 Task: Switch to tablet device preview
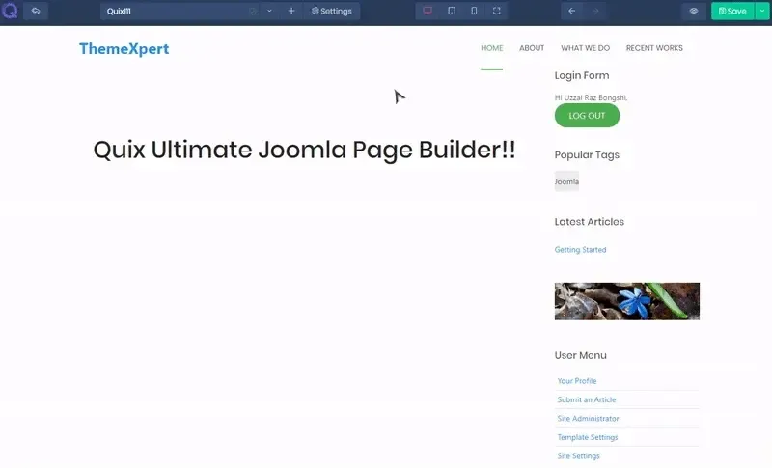[452, 11]
